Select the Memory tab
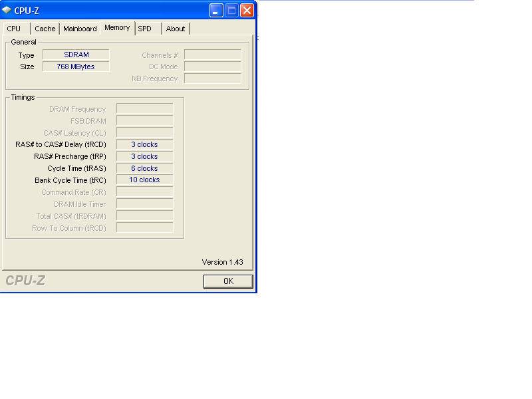The image size is (532, 399). point(118,28)
